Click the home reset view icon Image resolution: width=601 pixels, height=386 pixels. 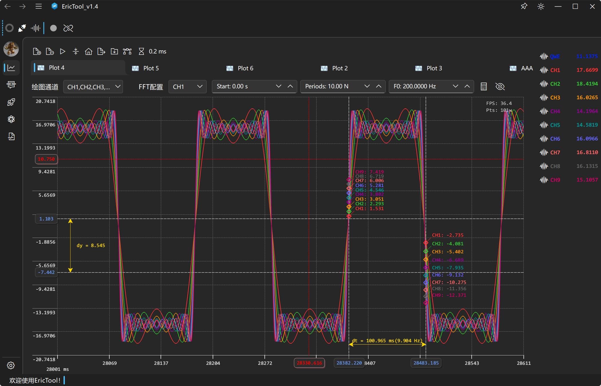click(x=88, y=51)
